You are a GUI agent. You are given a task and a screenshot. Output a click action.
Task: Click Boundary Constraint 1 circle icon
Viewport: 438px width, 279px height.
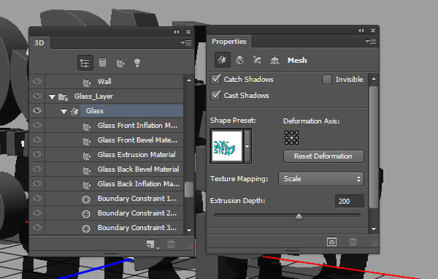(86, 199)
